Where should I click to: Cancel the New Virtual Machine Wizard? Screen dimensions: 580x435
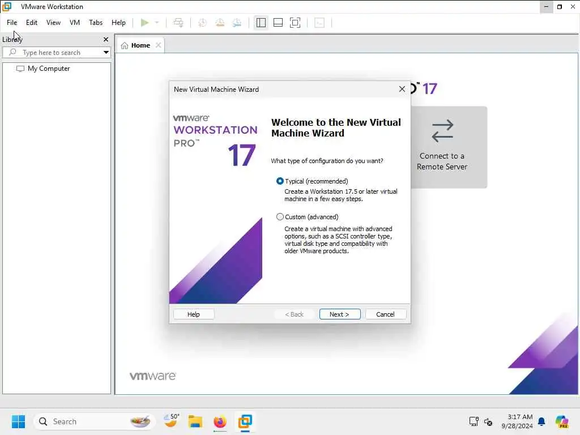[385, 314]
